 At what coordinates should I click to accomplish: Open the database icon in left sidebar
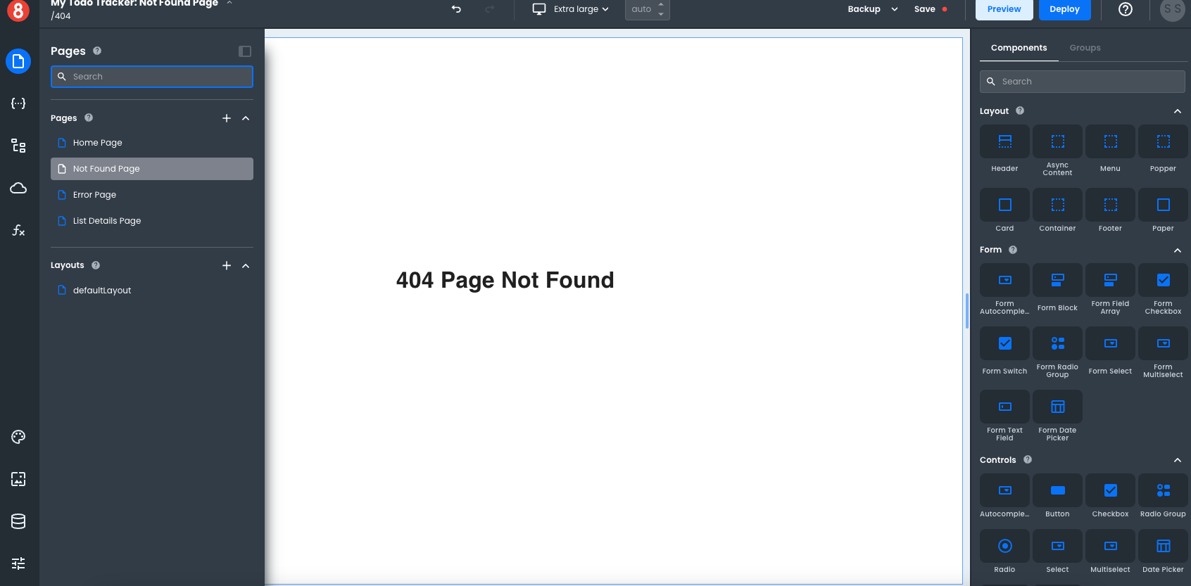tap(18, 521)
